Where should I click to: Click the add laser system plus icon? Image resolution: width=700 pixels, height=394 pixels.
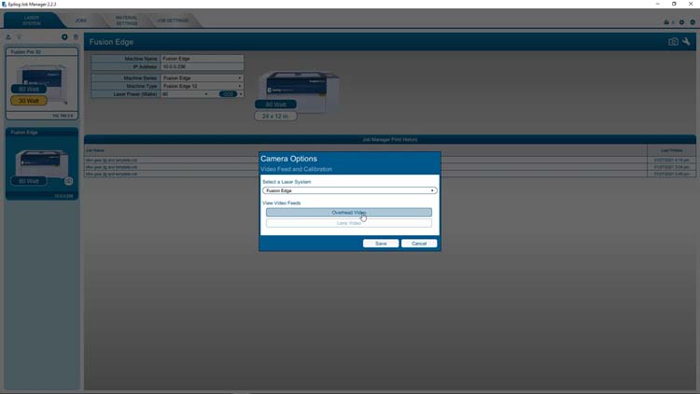64,37
